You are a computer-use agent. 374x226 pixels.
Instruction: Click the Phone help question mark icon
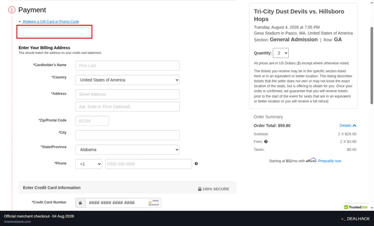coord(196,164)
